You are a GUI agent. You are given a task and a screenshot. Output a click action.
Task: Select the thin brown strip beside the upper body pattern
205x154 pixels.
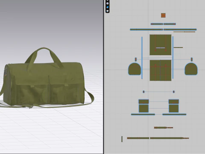[178, 47]
